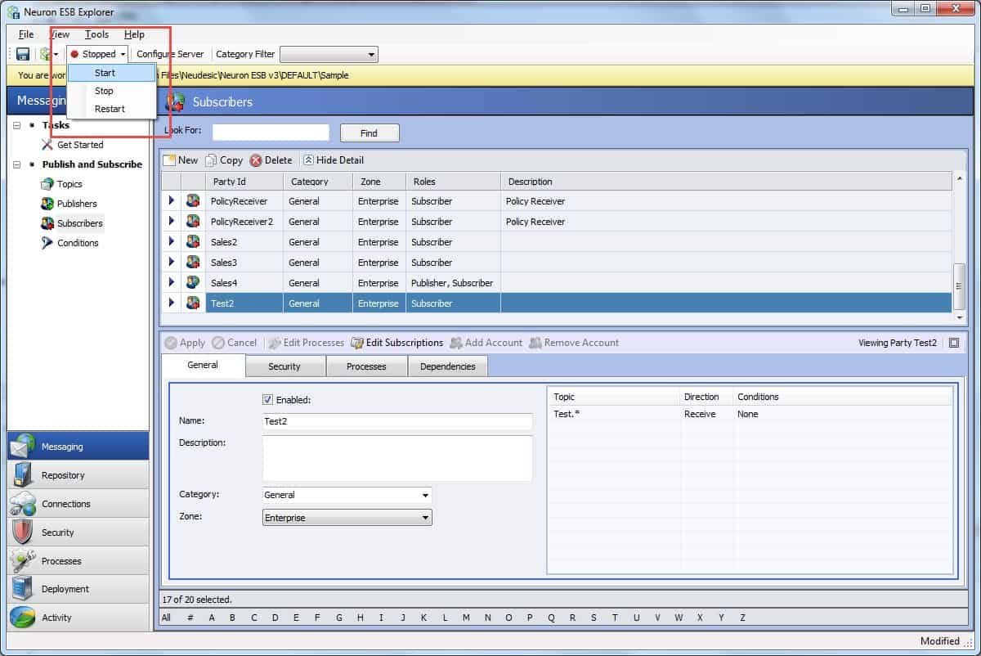Open the Deployment section
Screen dimensions: 981x656
(78, 589)
